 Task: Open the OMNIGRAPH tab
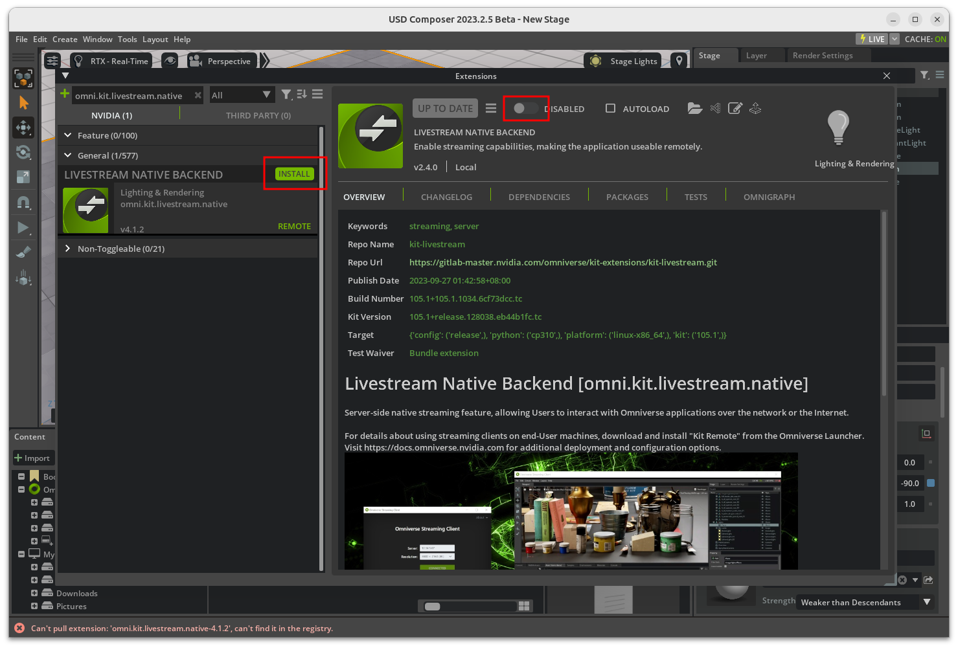pyautogui.click(x=769, y=197)
